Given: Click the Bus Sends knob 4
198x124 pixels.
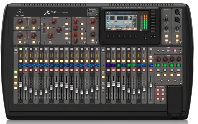Looking at the screenshot, I should tap(76, 41).
